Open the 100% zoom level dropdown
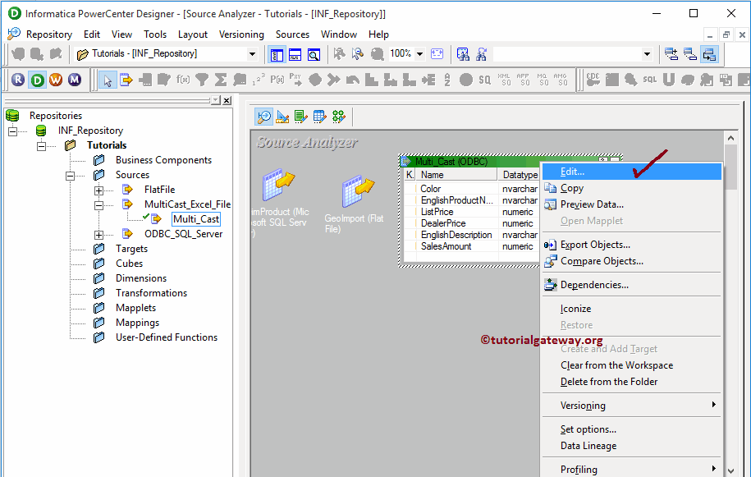The image size is (751, 477). pos(419,54)
